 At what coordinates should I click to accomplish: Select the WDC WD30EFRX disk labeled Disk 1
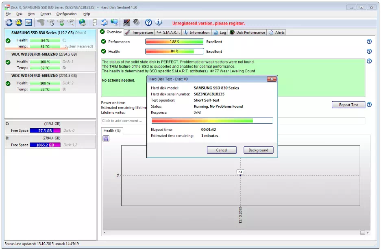tap(50, 61)
